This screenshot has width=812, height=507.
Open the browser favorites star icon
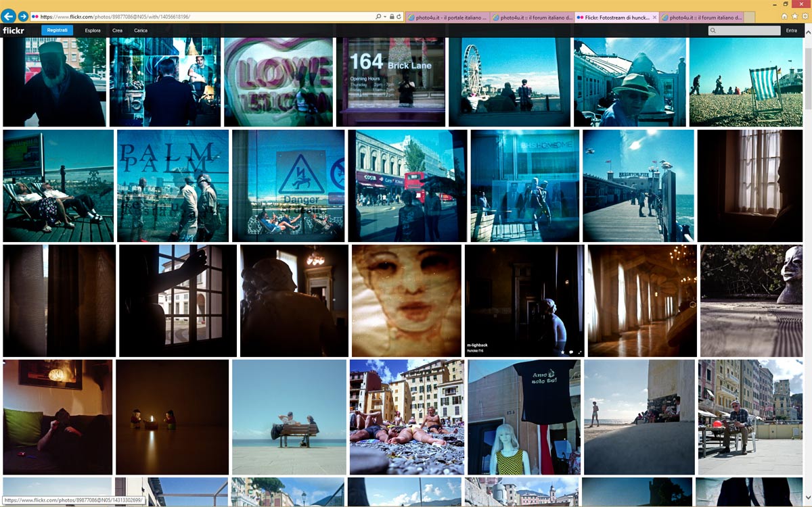coord(794,16)
